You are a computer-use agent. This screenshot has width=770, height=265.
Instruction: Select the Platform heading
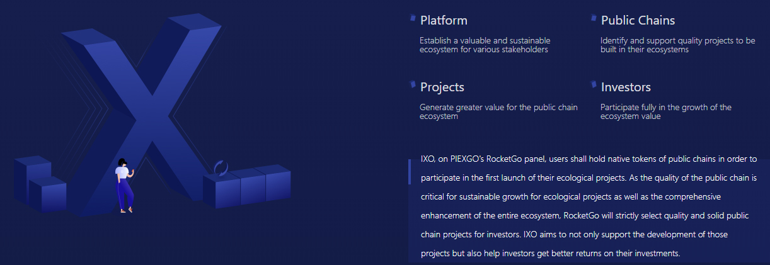[444, 21]
